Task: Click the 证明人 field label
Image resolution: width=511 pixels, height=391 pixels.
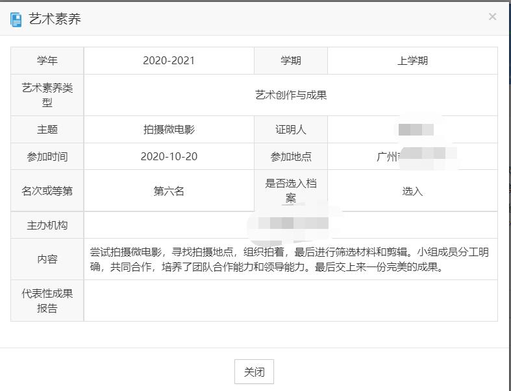Action: (x=291, y=130)
